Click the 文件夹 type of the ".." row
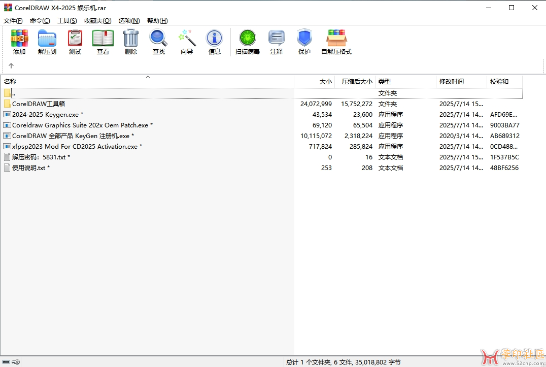Image resolution: width=546 pixels, height=367 pixels. tap(388, 93)
